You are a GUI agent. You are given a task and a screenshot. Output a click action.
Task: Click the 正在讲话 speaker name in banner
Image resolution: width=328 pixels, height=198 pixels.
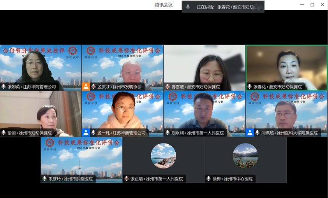coord(236,7)
